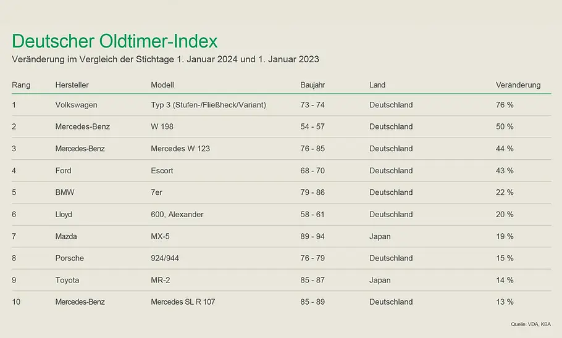
Task: Click the Modell column header
Action: (162, 85)
